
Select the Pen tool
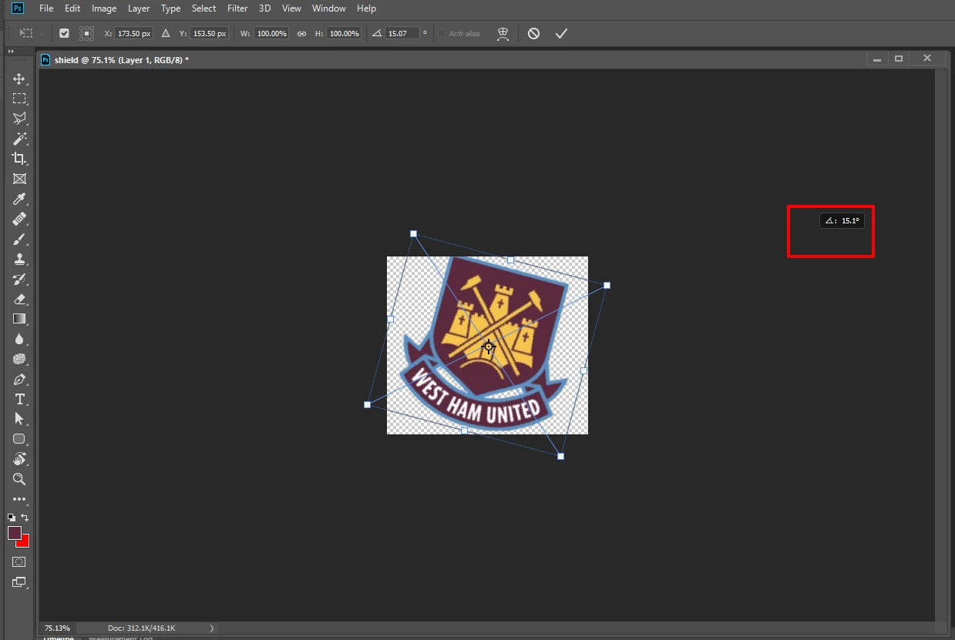click(x=19, y=379)
